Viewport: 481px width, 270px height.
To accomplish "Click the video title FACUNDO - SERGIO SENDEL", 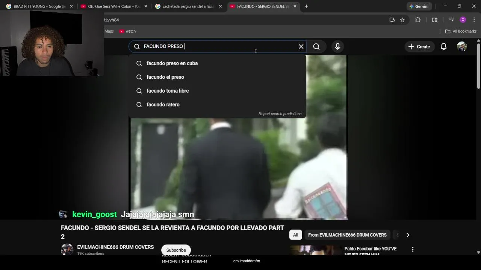I will pyautogui.click(x=172, y=232).
